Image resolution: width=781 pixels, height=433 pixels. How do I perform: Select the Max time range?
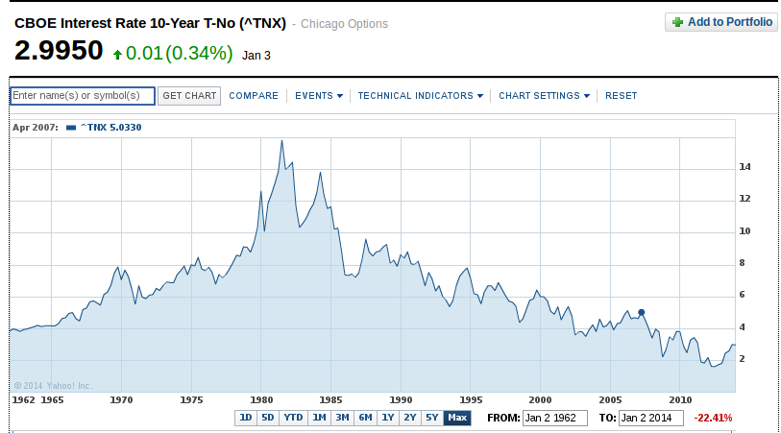[457, 418]
